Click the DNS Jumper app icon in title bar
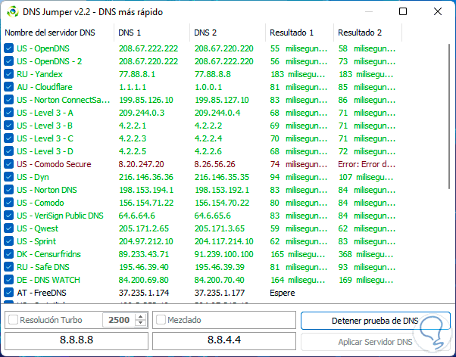Viewport: 456px width, 357px height. (13, 12)
